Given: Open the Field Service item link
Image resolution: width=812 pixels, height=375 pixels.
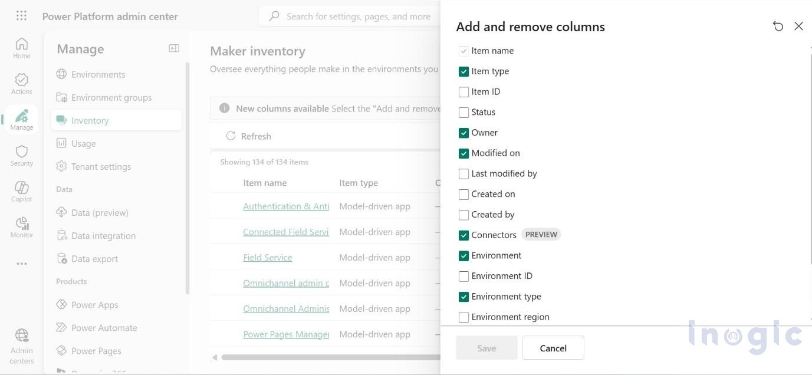Looking at the screenshot, I should pos(268,258).
